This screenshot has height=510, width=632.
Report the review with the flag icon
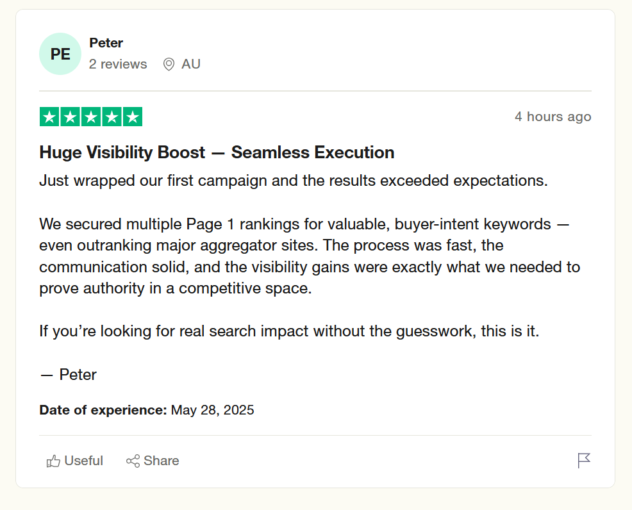[584, 460]
